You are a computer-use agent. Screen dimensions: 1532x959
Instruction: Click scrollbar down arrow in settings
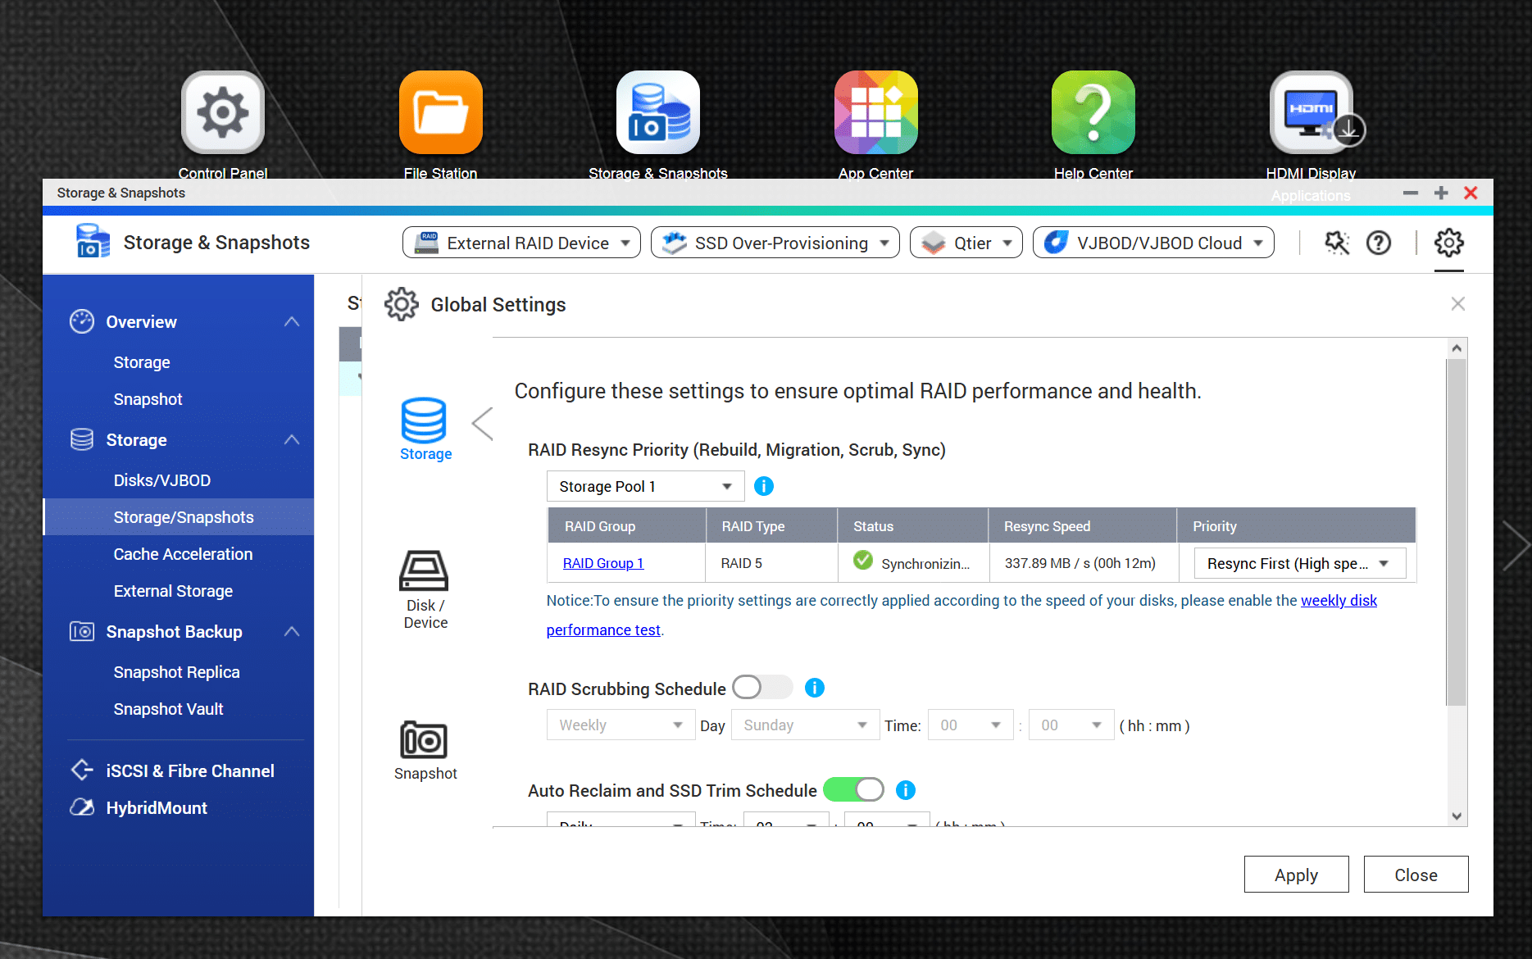point(1457,816)
